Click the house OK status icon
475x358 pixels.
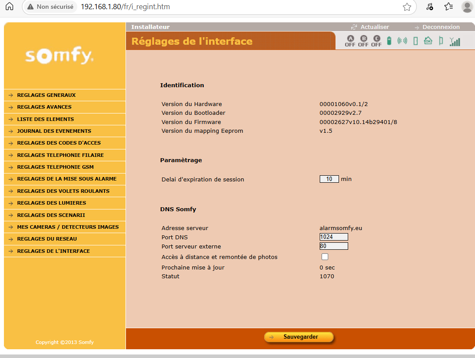(x=428, y=40)
